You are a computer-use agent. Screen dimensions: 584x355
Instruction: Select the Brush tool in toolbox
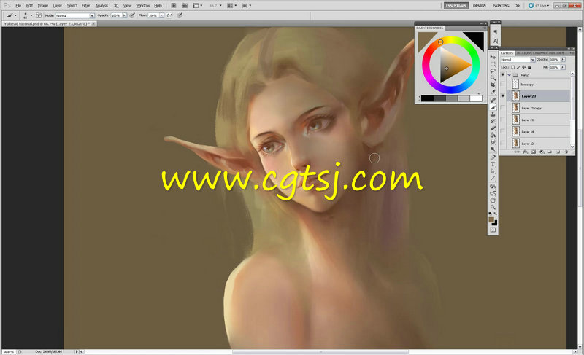[493, 108]
